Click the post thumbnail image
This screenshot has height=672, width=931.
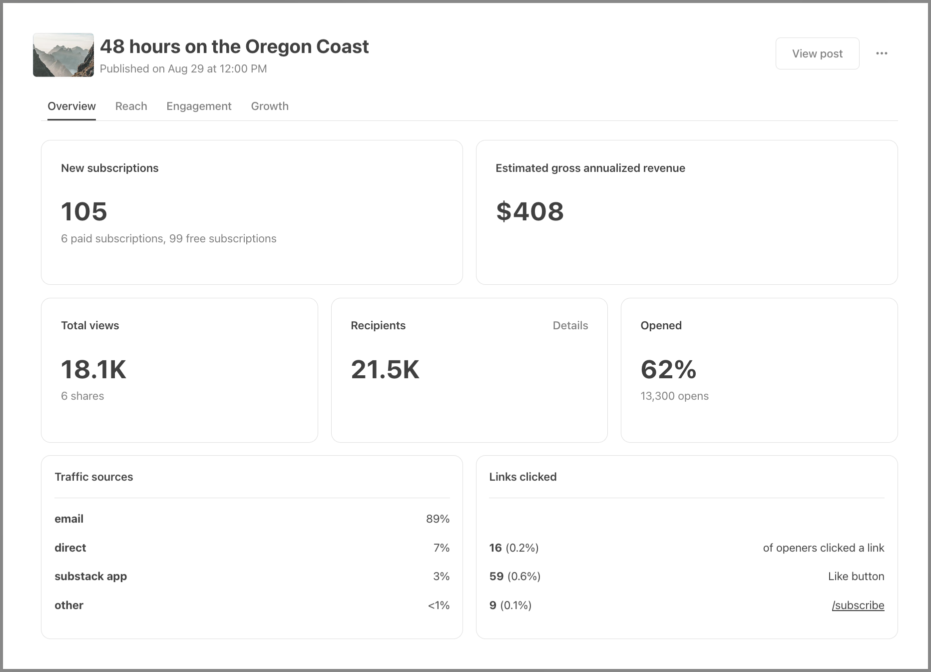63,55
